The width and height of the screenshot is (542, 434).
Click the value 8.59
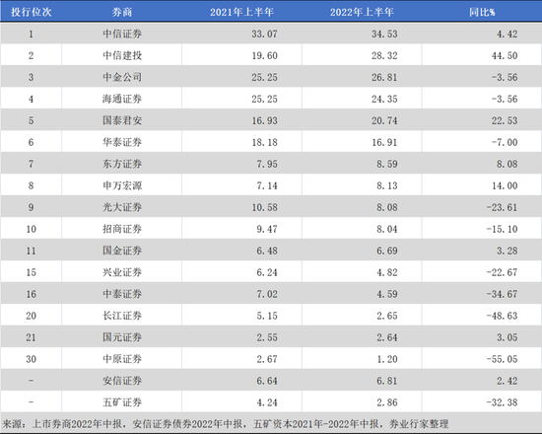pos(387,164)
